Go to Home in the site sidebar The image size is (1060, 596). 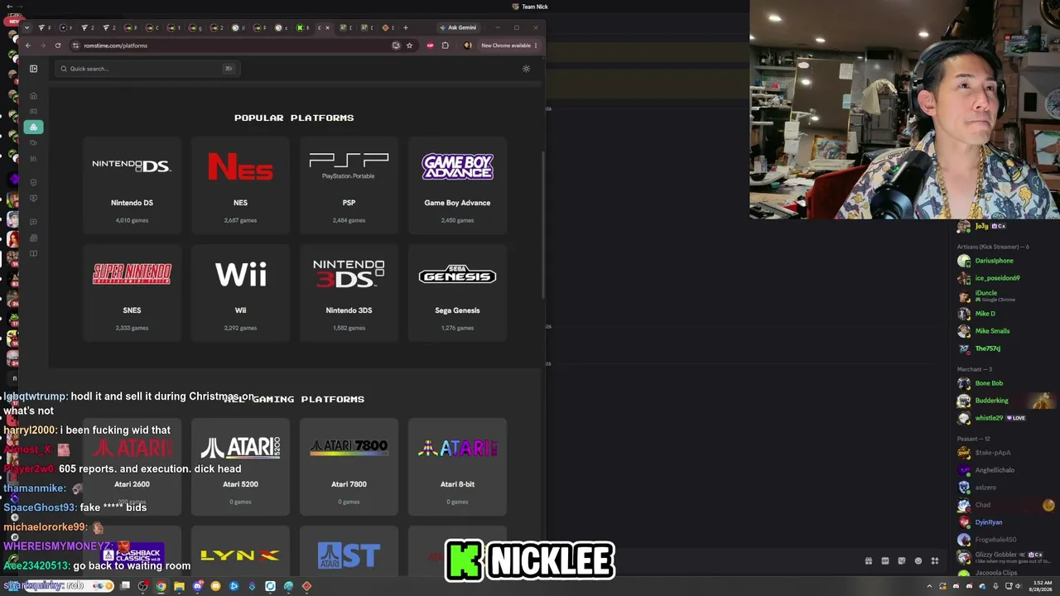pyautogui.click(x=33, y=96)
